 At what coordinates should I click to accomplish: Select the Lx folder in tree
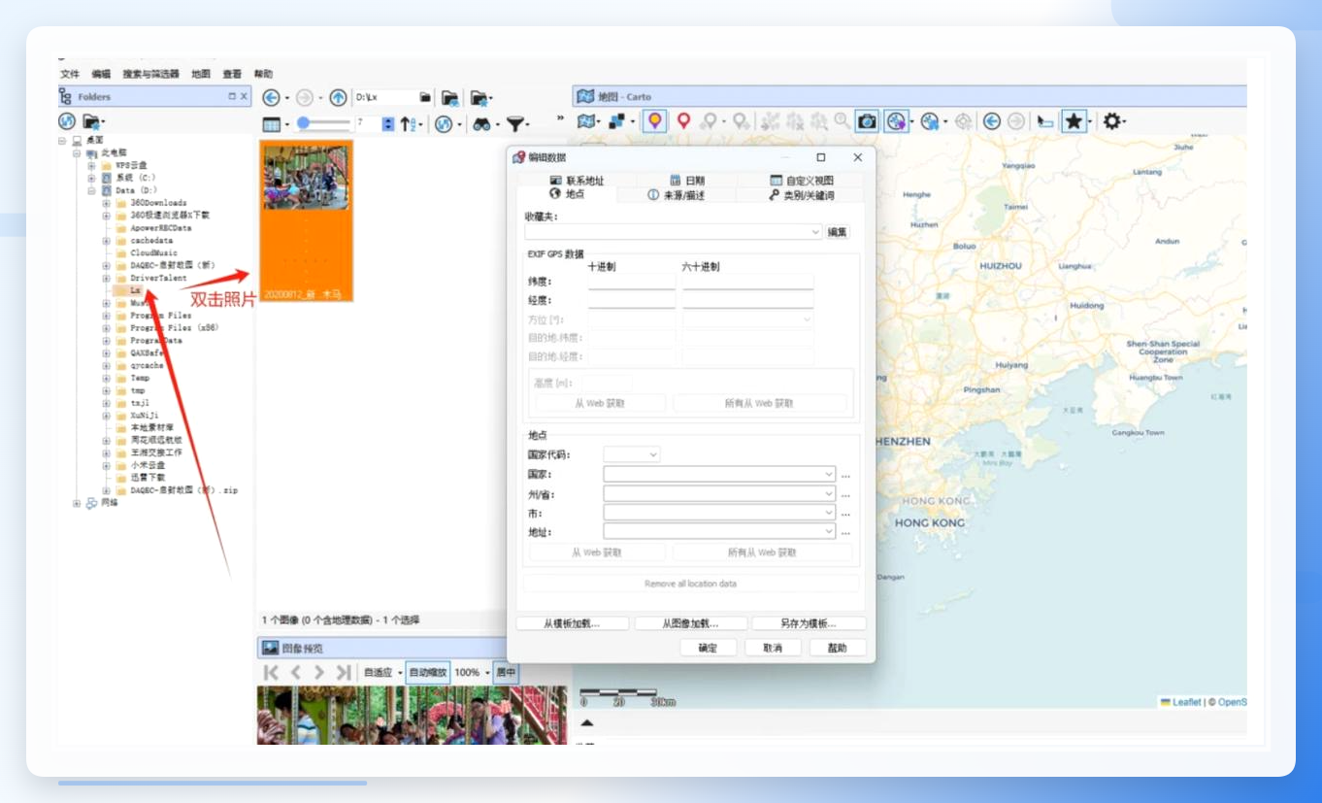click(136, 290)
